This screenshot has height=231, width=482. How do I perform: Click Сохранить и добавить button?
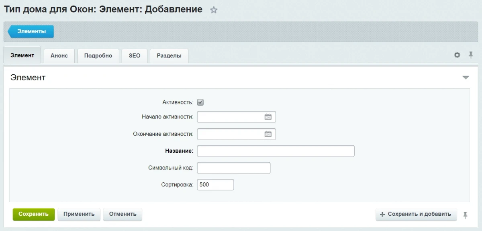coord(416,214)
